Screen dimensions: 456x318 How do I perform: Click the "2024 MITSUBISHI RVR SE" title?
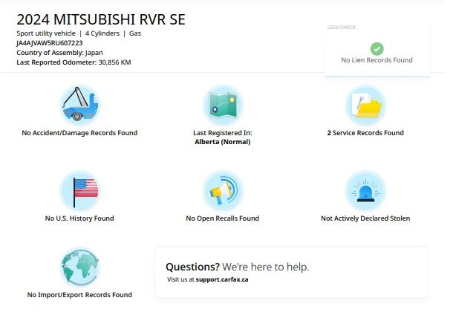[101, 20]
